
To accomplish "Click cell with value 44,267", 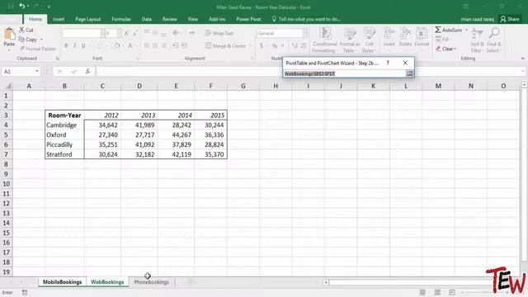I will coord(176,134).
